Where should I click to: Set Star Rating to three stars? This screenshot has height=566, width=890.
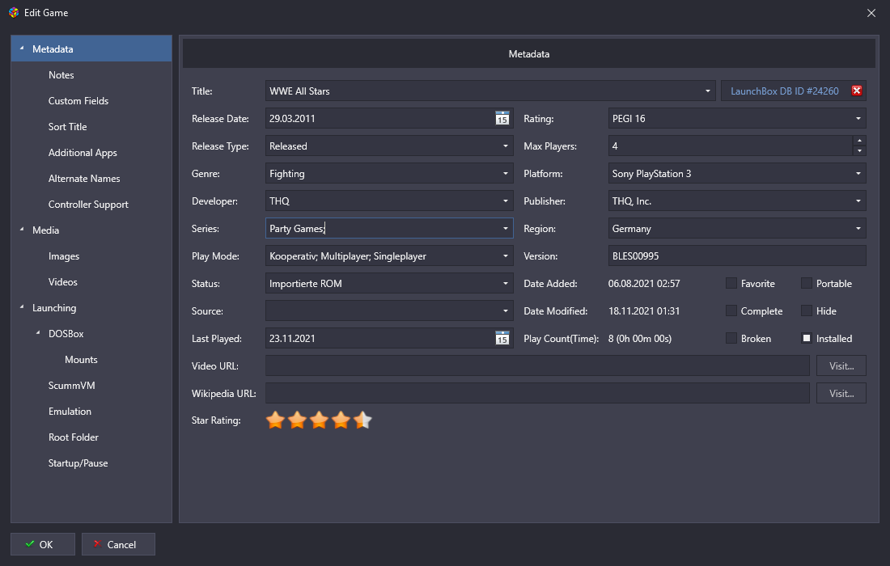(x=319, y=420)
